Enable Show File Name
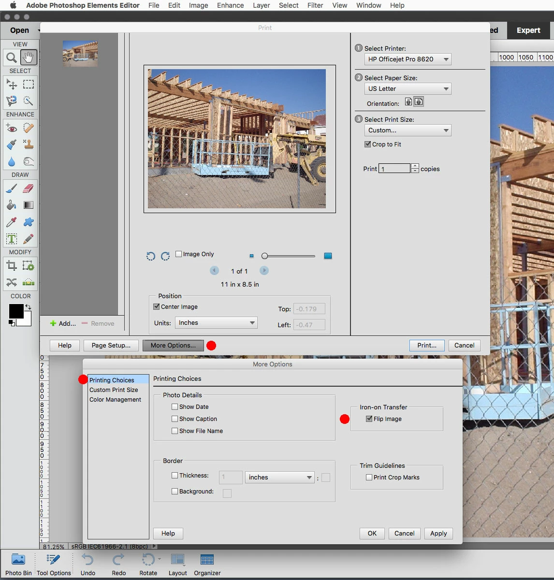 [x=175, y=431]
